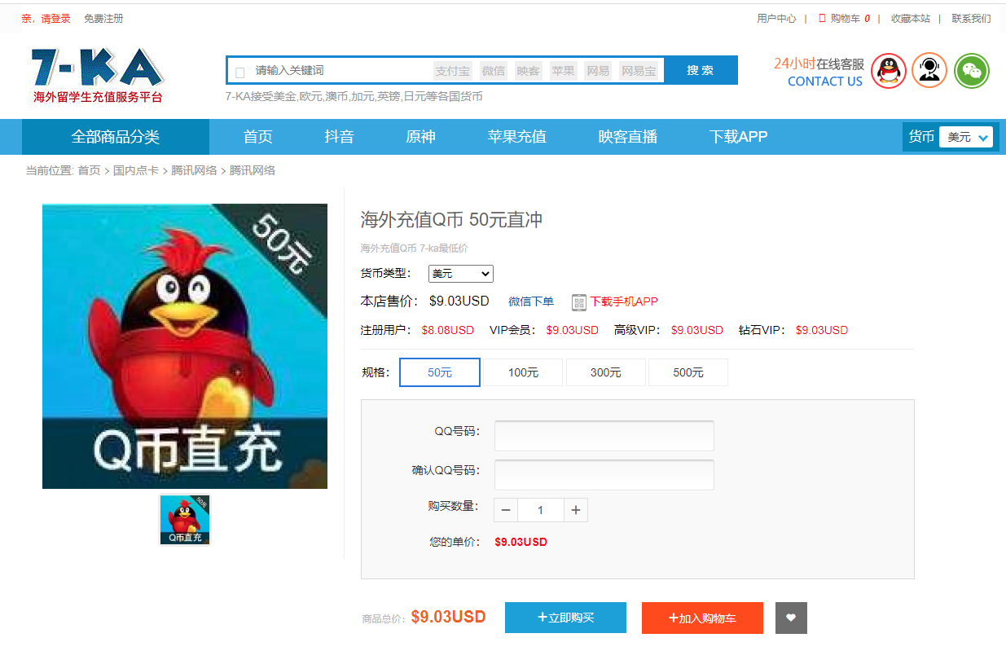Click the shopping cart icon in top bar
Image resolution: width=1006 pixels, height=651 pixels.
(822, 18)
